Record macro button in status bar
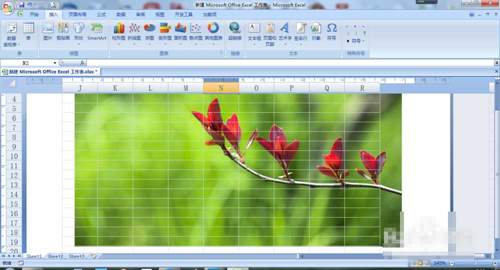 point(20,263)
